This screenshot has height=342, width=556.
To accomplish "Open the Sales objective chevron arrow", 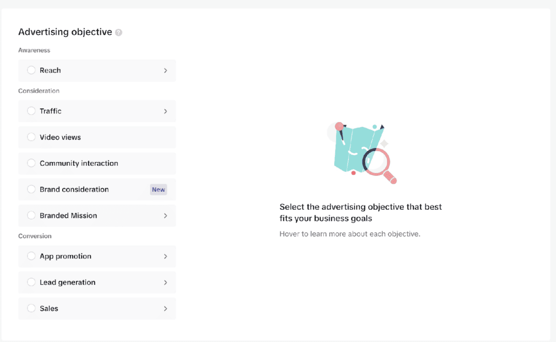I will tap(166, 309).
